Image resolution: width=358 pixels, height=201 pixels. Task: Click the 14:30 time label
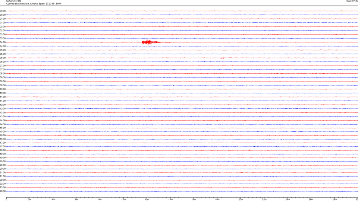click(3, 124)
